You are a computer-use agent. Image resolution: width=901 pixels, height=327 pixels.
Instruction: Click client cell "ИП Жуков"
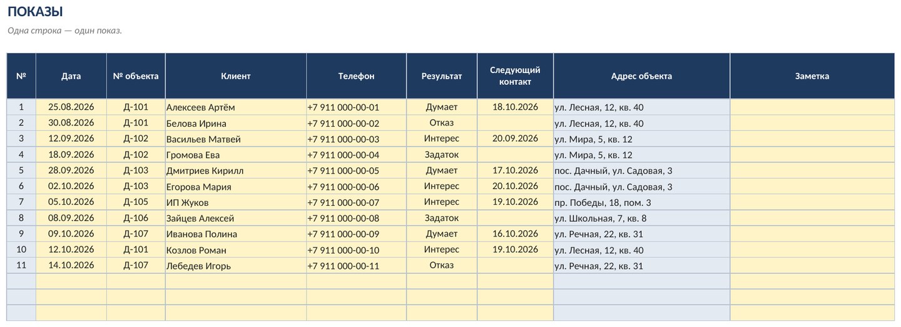pos(236,202)
